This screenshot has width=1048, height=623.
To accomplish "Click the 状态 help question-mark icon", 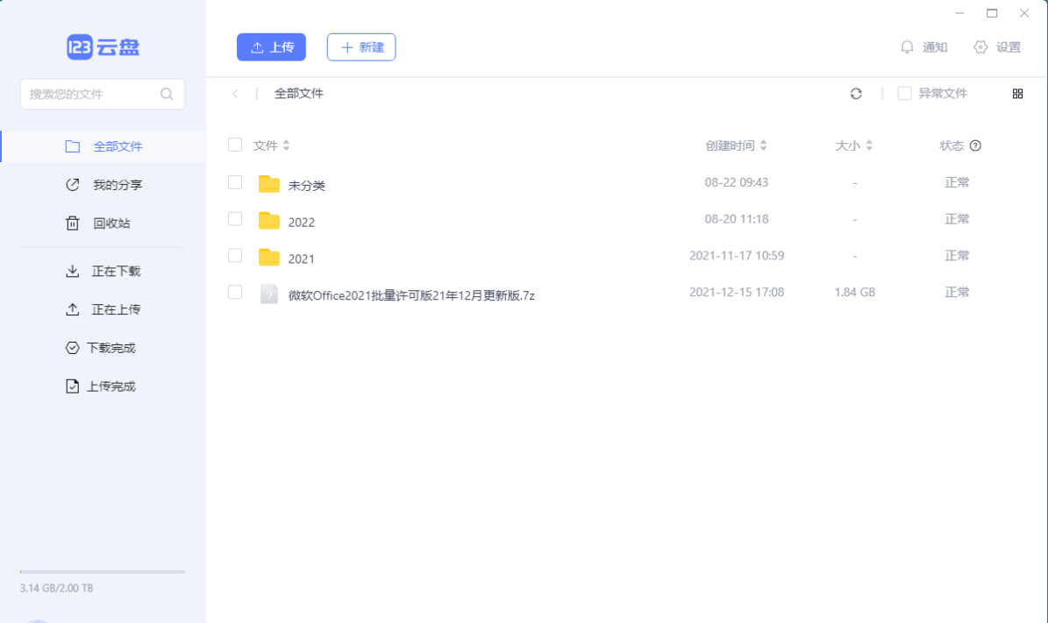I will [975, 146].
